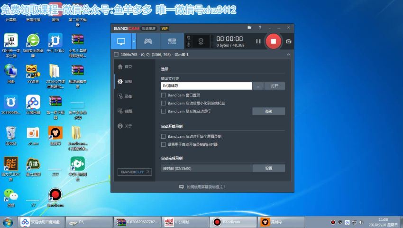Open how to use screen recording link
403x228 pixels.
[x=202, y=187]
